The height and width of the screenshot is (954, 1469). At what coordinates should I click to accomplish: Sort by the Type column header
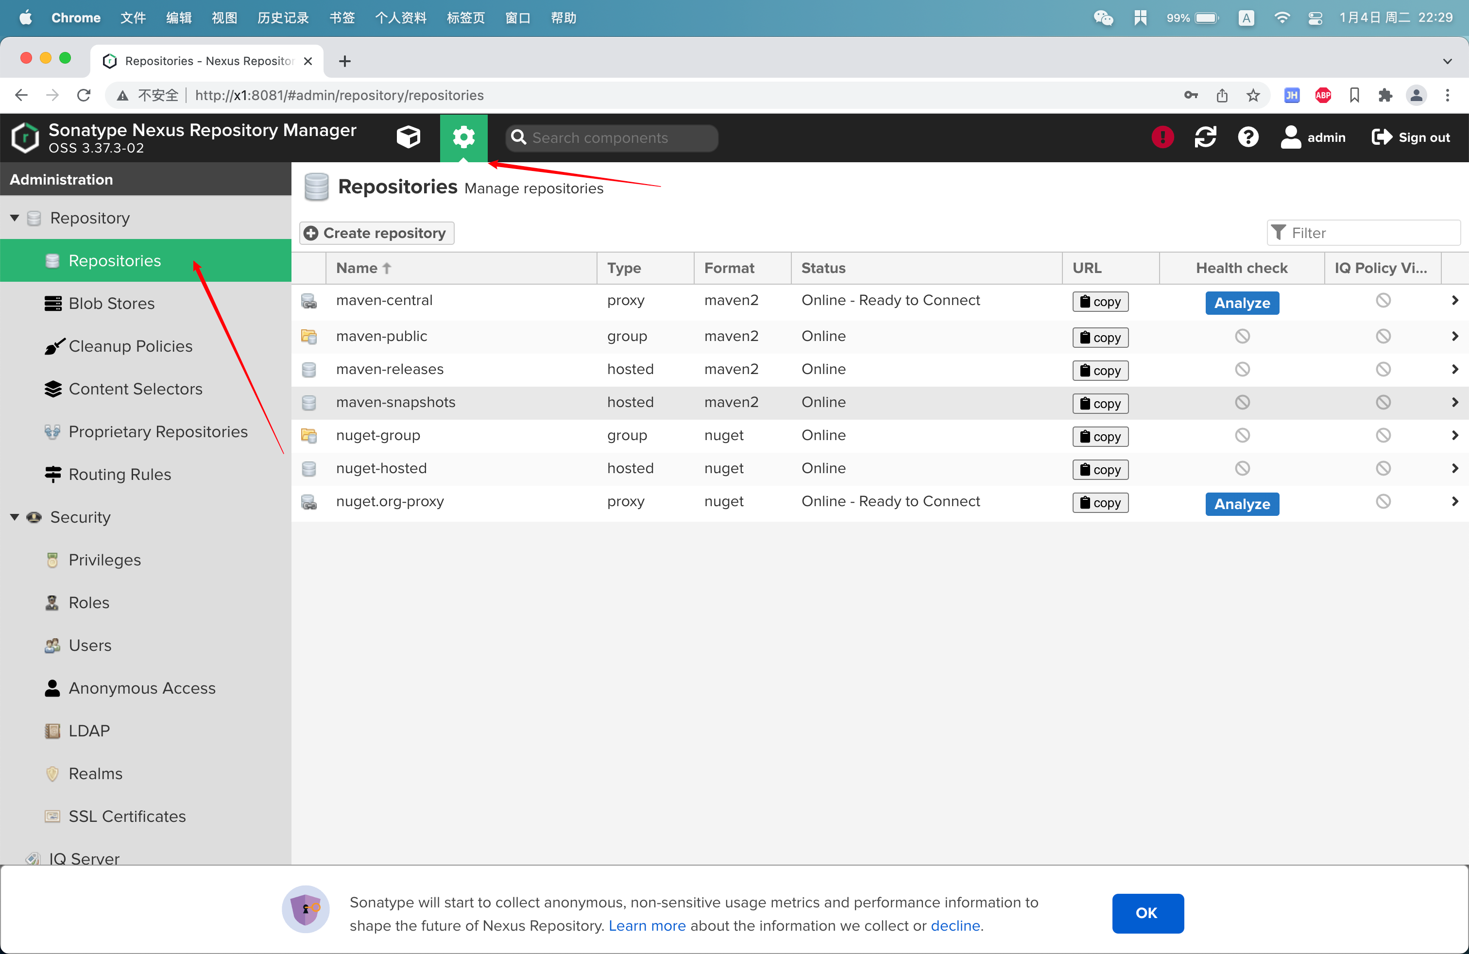pyautogui.click(x=645, y=268)
